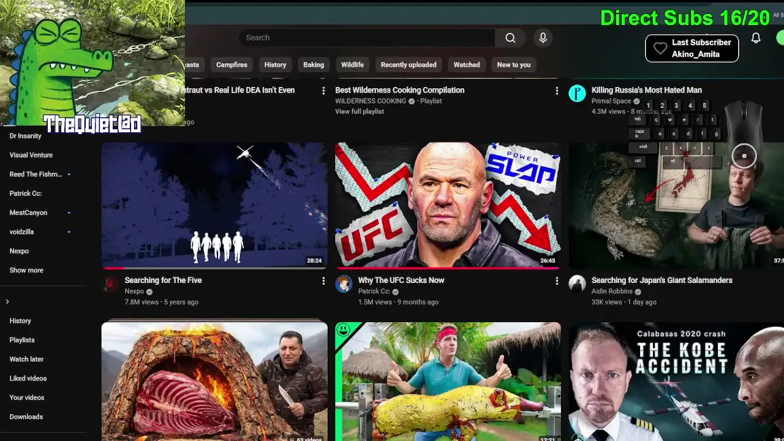Expand the You section chevron
The width and height of the screenshot is (784, 441).
pos(7,301)
